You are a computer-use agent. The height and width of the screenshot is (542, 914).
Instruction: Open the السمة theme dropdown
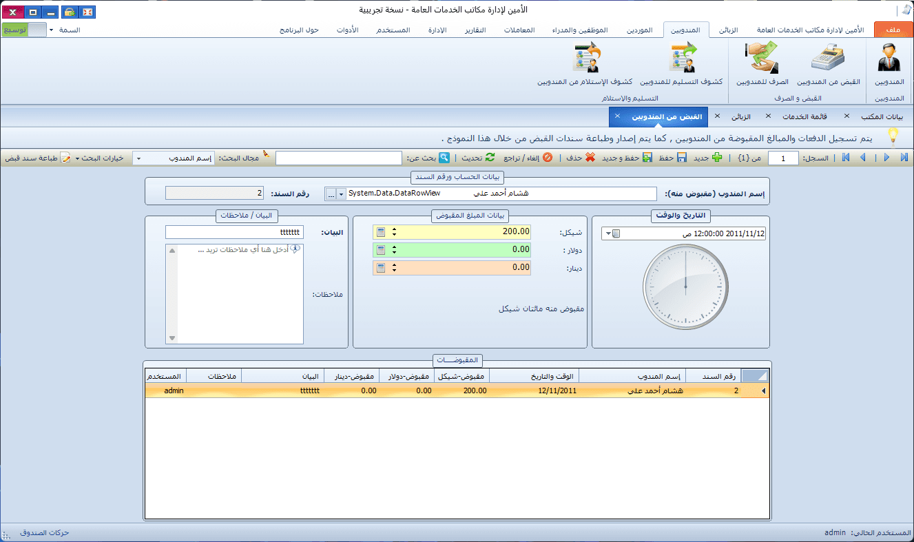[65, 30]
